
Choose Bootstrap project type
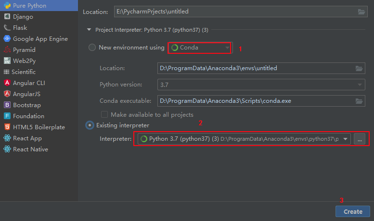(39, 105)
